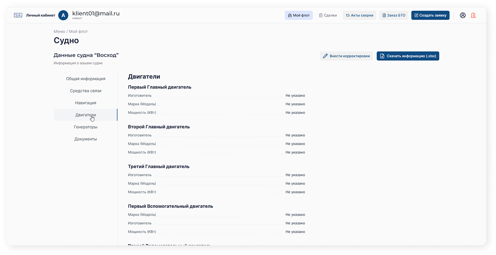Click Меню breadcrumb link

pyautogui.click(x=59, y=32)
